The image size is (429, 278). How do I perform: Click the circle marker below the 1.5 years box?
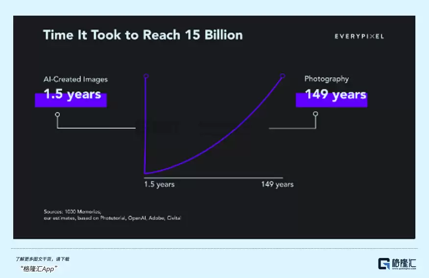(x=57, y=114)
